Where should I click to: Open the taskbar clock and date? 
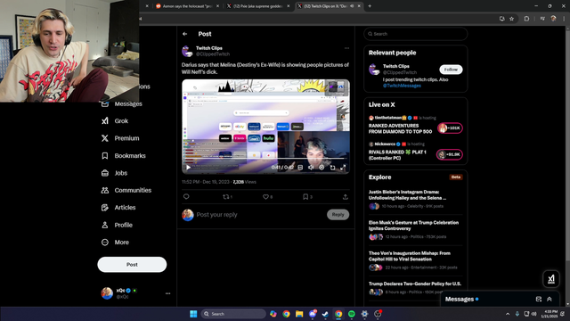549,314
